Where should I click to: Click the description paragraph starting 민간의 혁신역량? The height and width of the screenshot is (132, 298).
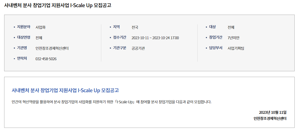point(112,102)
